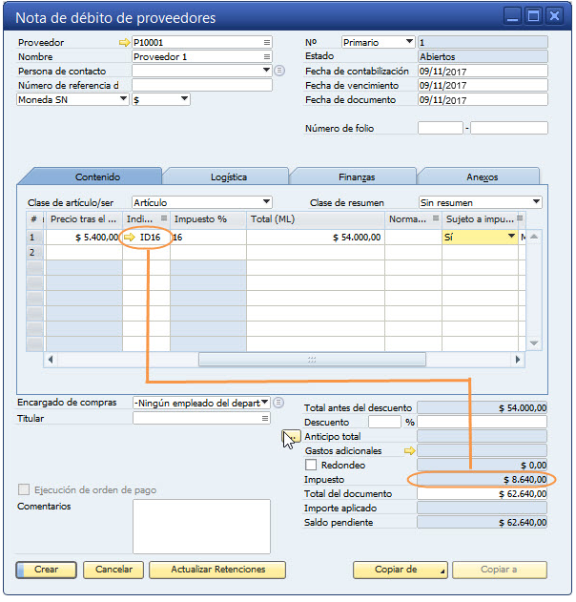Switch to the Logística tab
Viewport: 576px width, 602px height.
(228, 176)
